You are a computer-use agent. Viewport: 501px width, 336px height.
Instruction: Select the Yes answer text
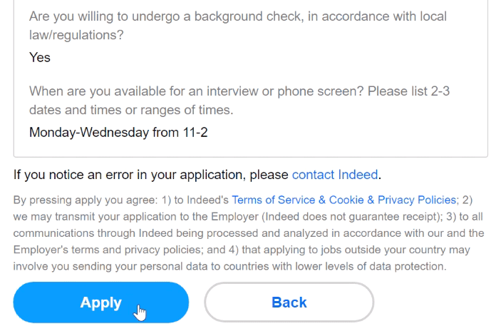tap(40, 58)
